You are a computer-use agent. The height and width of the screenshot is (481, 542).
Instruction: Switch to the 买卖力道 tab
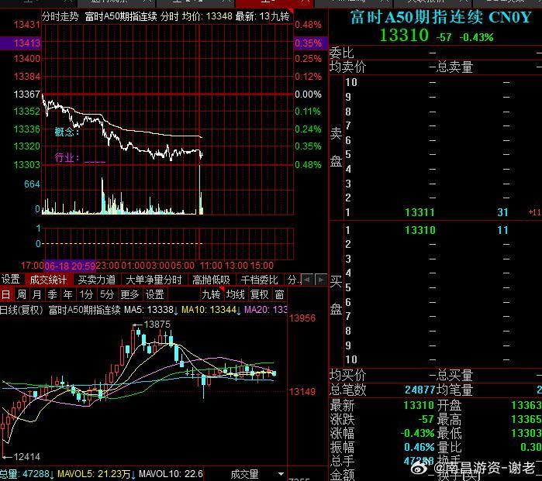[x=96, y=280]
